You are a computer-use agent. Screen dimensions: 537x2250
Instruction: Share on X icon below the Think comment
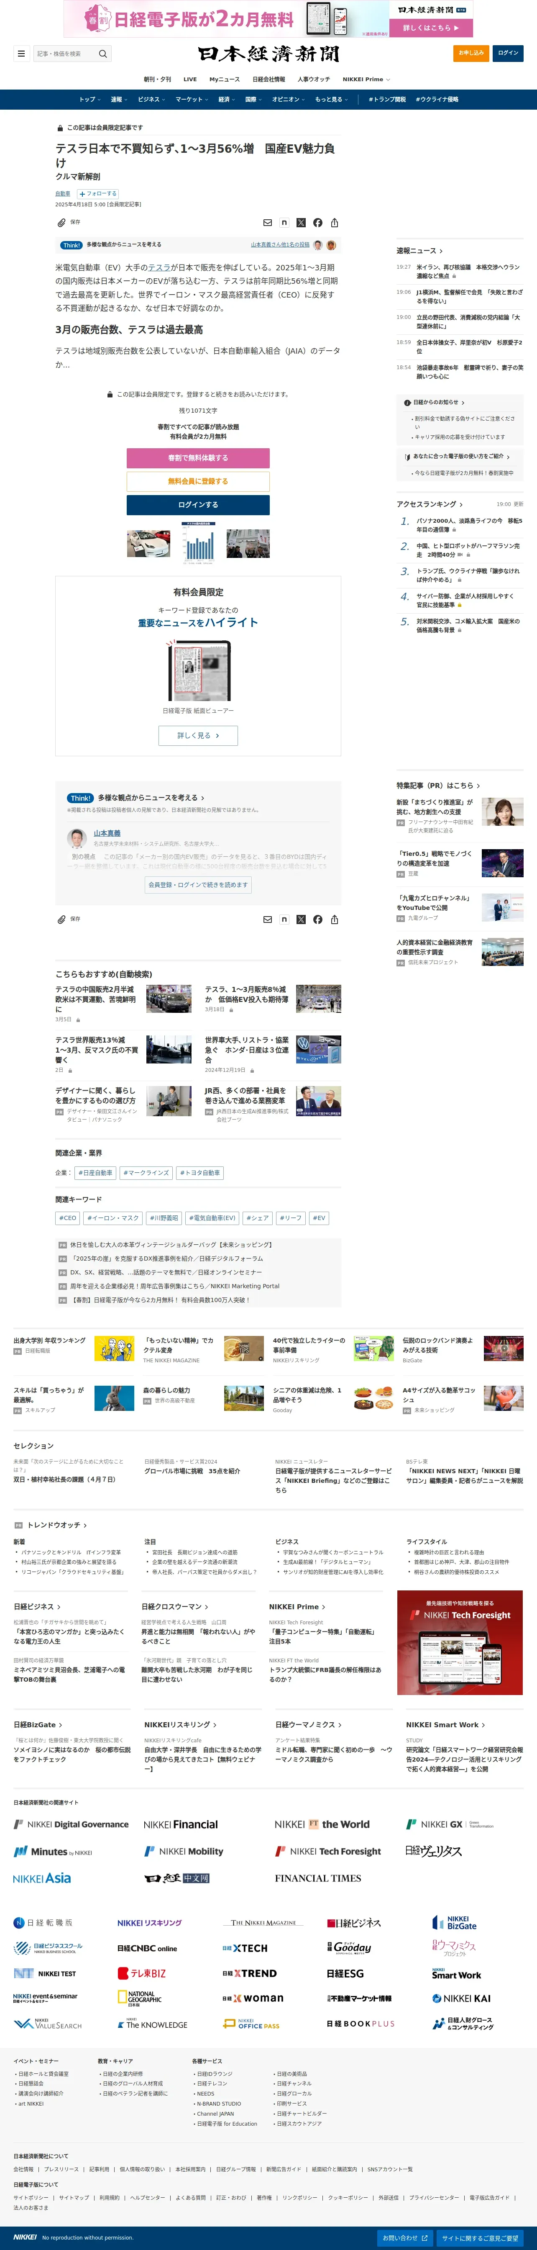300,920
